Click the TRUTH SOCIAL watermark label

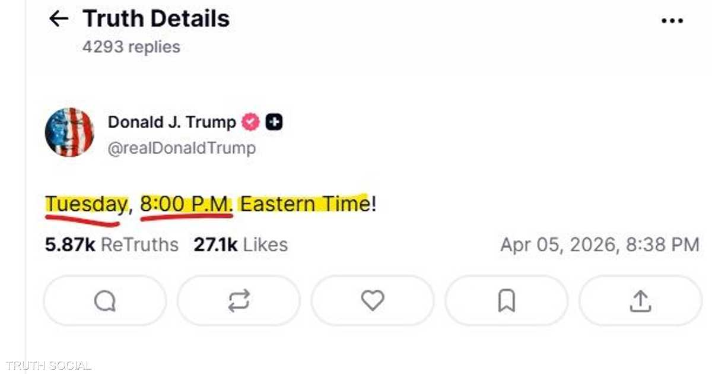(x=48, y=366)
